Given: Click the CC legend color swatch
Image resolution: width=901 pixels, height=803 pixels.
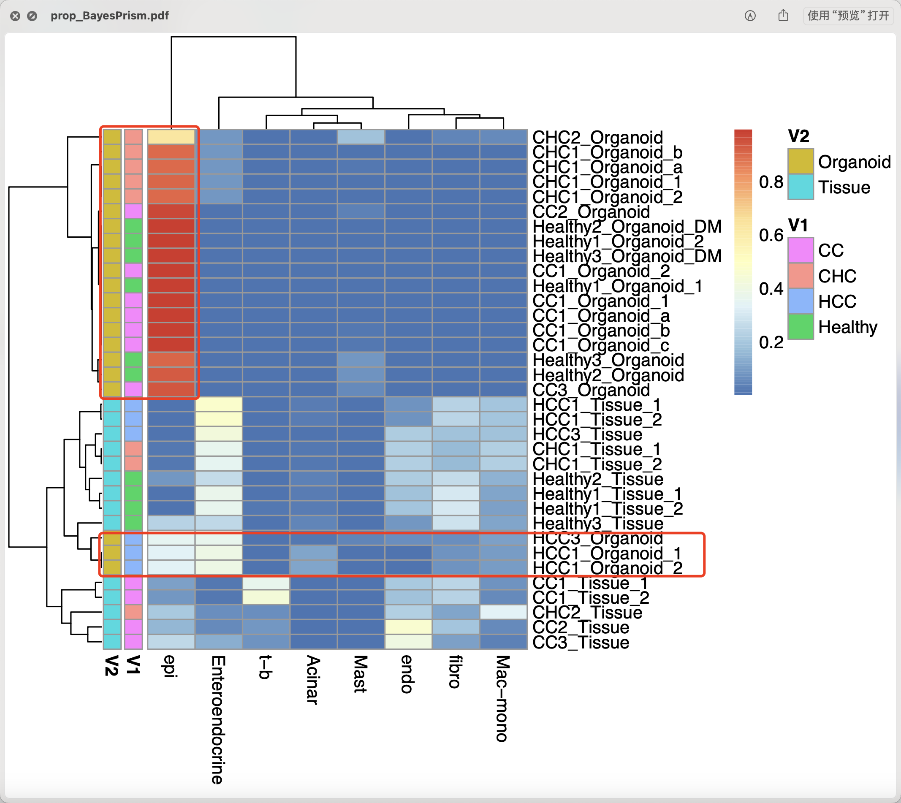Looking at the screenshot, I should coord(801,250).
